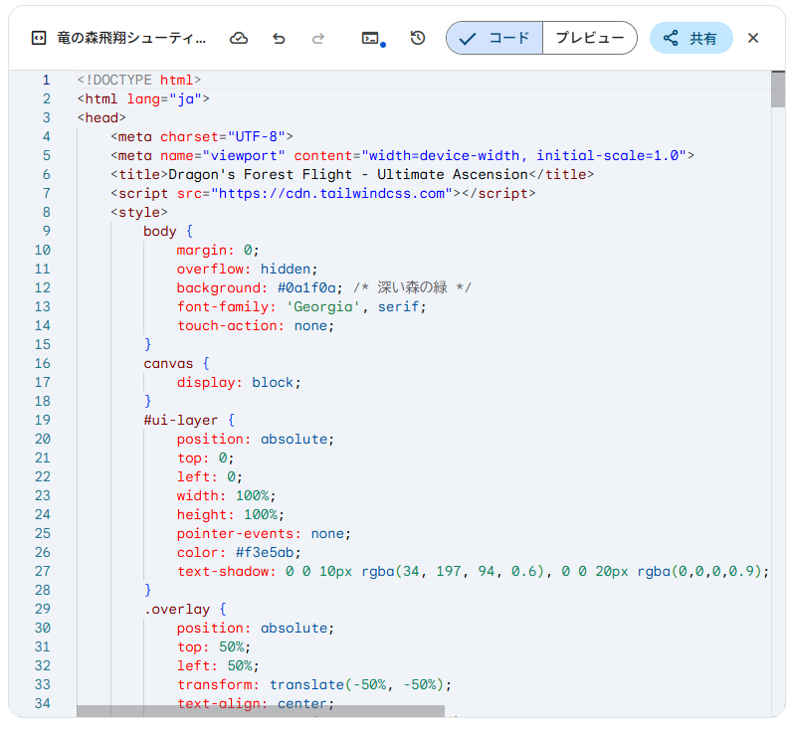
Task: Redo the last edit
Action: pos(317,39)
